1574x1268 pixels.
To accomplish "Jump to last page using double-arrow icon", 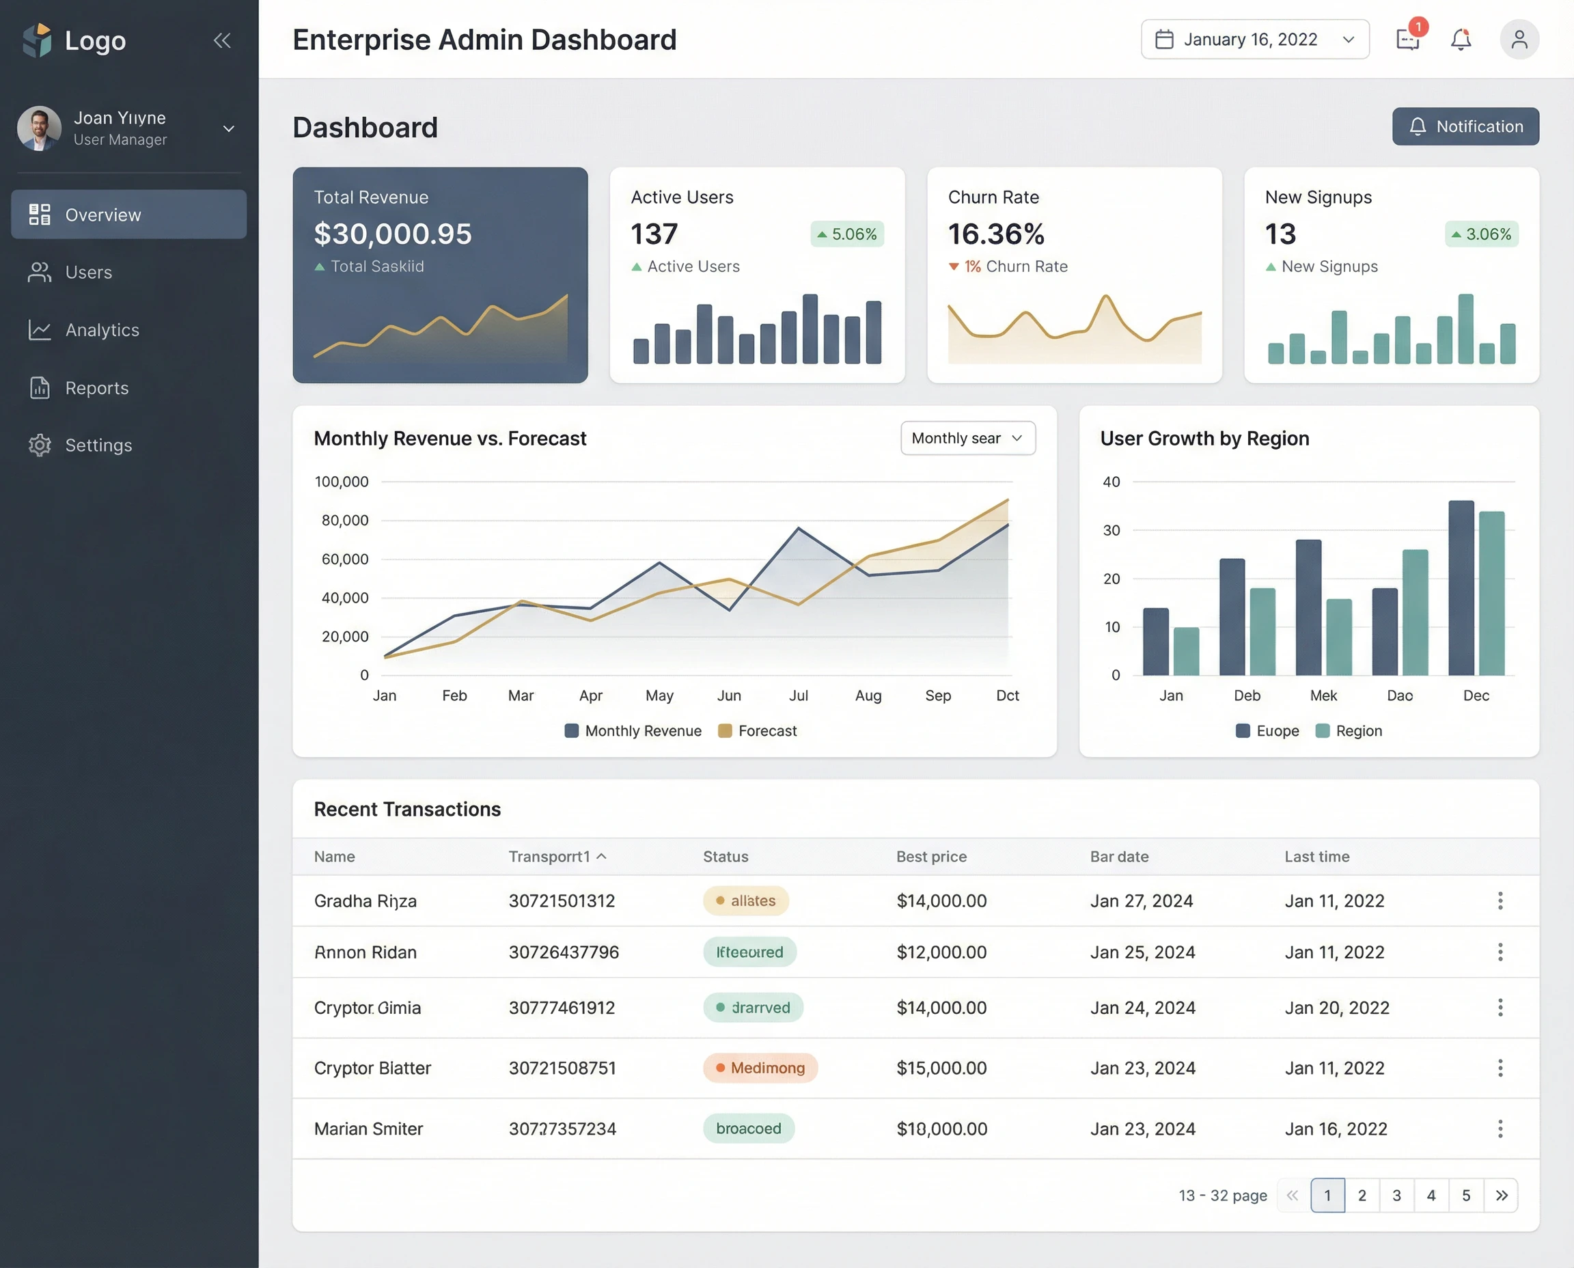I will (1502, 1196).
